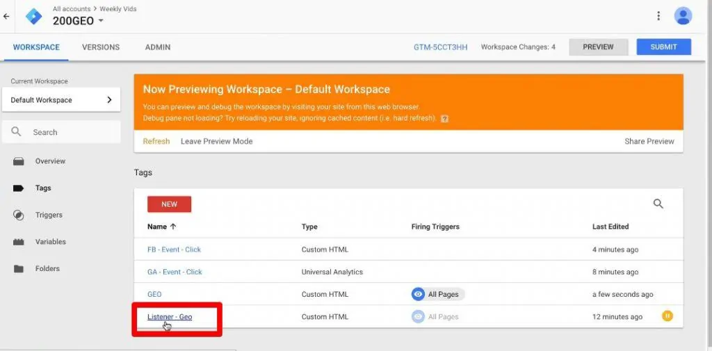Image resolution: width=712 pixels, height=351 pixels.
Task: Search tags with the magnifier icon
Action: point(658,204)
